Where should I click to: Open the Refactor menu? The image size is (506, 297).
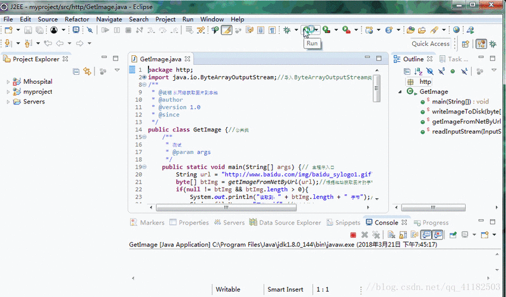click(x=77, y=20)
